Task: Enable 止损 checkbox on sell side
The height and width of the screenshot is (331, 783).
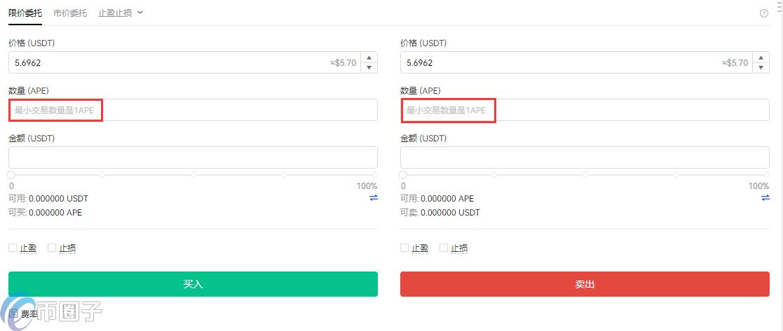Action: [x=444, y=248]
